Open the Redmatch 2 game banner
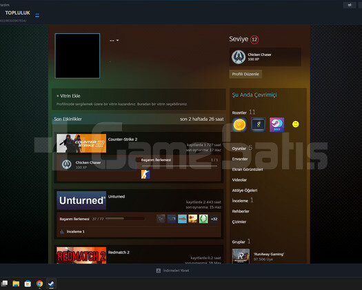 81,255
